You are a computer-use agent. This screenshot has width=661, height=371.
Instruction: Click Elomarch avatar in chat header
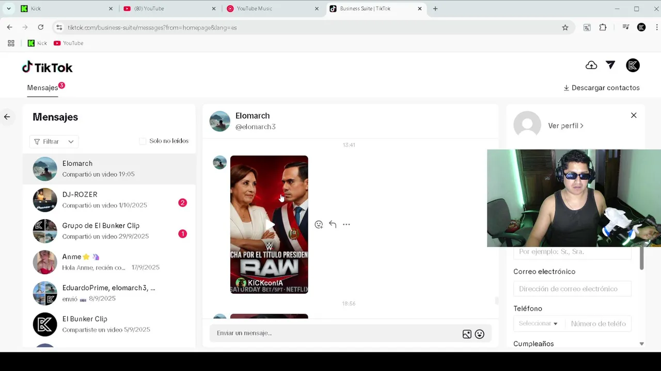tap(219, 121)
